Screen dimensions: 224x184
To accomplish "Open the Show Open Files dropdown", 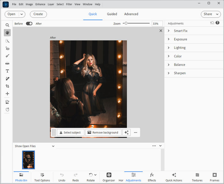I will pos(35,146).
